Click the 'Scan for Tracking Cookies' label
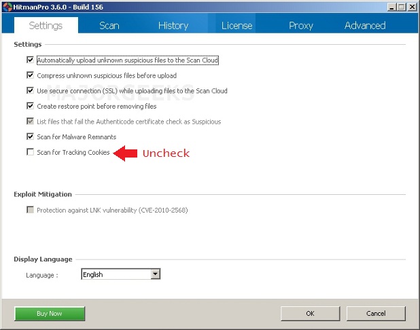Screen dimensions: 420x330 (73, 152)
